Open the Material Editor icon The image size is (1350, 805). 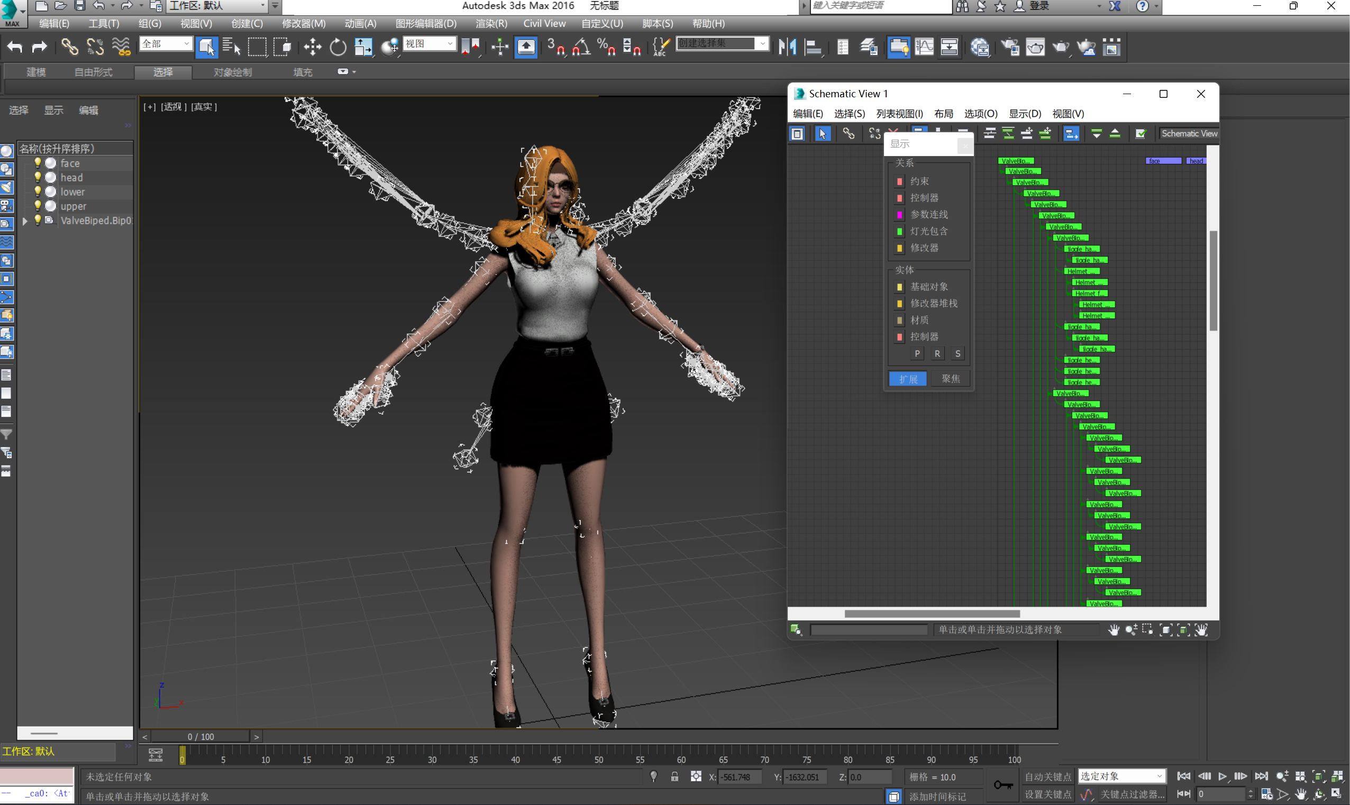[x=980, y=47]
